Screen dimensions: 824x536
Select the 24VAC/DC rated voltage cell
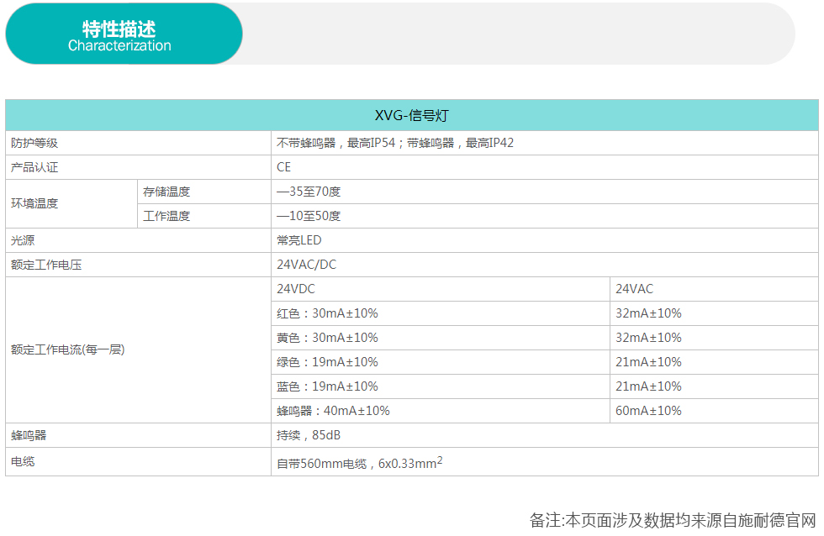307,265
